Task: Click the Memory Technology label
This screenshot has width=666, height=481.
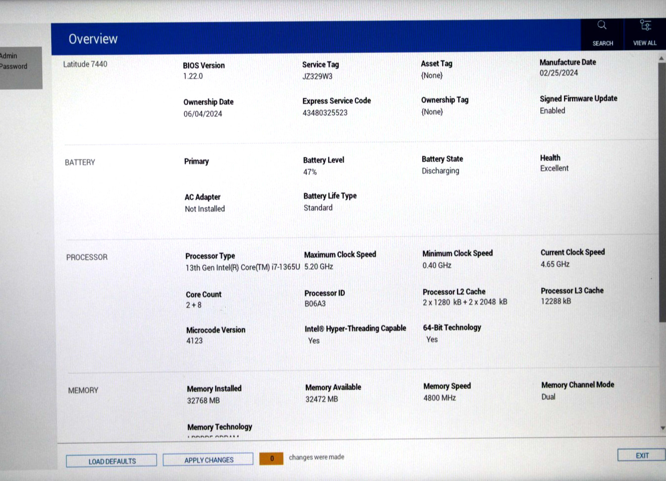Action: (x=220, y=426)
